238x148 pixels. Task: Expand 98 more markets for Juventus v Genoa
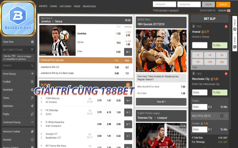tap(128, 52)
